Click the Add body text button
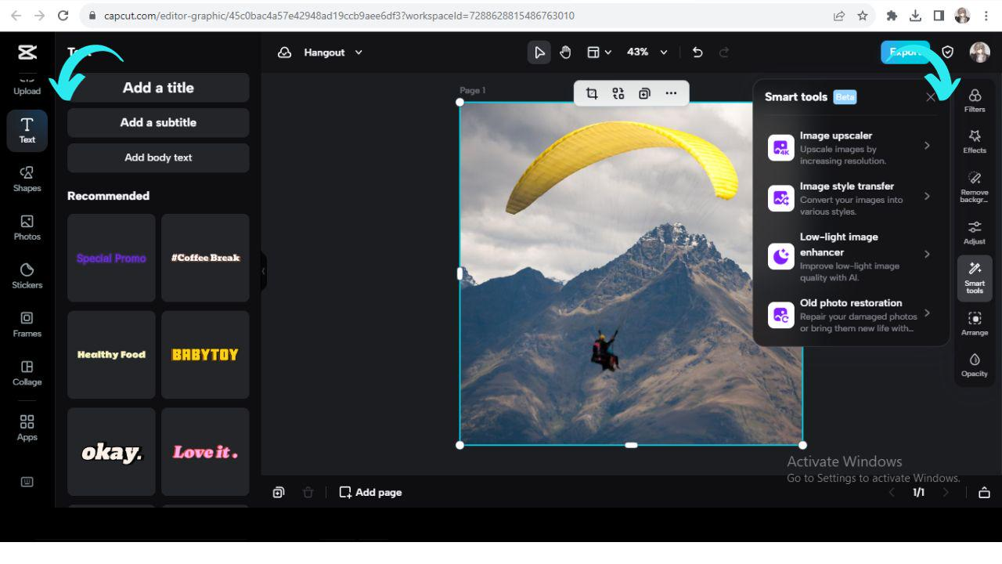The height and width of the screenshot is (564, 1002). point(158,157)
